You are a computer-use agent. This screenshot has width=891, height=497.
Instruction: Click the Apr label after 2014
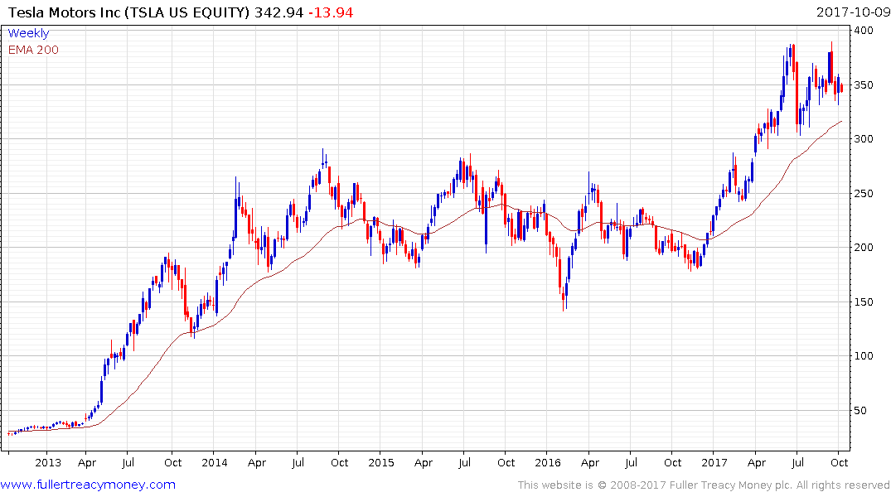pyautogui.click(x=256, y=463)
